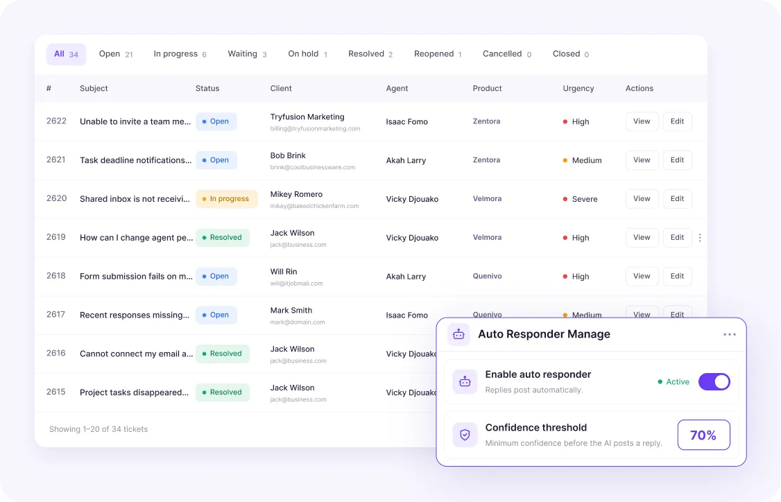The image size is (781, 502).
Task: Click the green Active status label
Action: 673,382
